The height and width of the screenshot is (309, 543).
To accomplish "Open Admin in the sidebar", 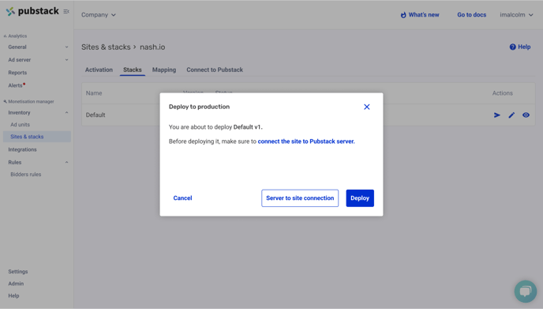I will pyautogui.click(x=16, y=284).
